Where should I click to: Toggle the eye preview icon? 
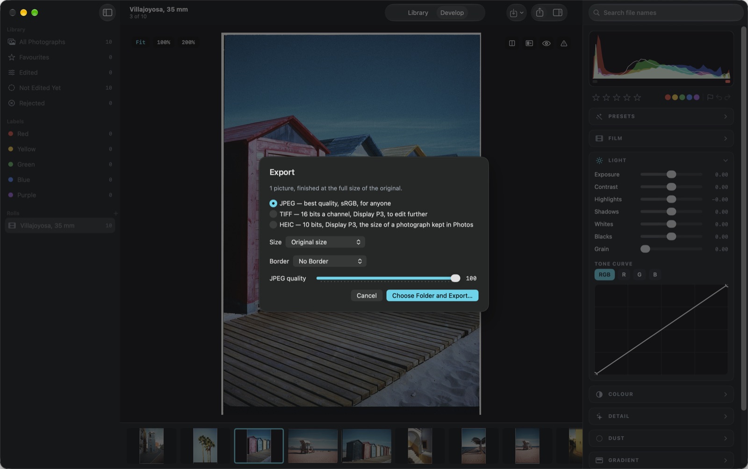point(546,43)
